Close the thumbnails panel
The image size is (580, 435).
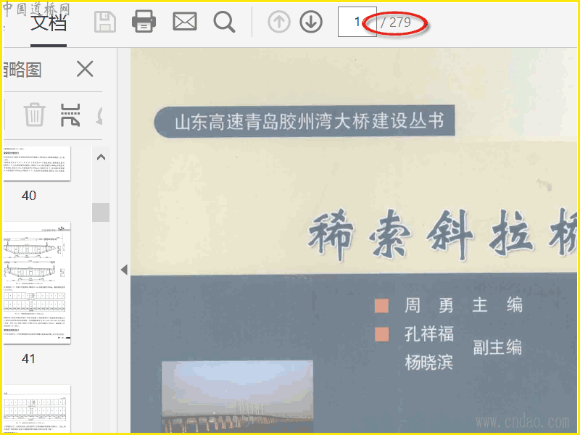coord(85,69)
